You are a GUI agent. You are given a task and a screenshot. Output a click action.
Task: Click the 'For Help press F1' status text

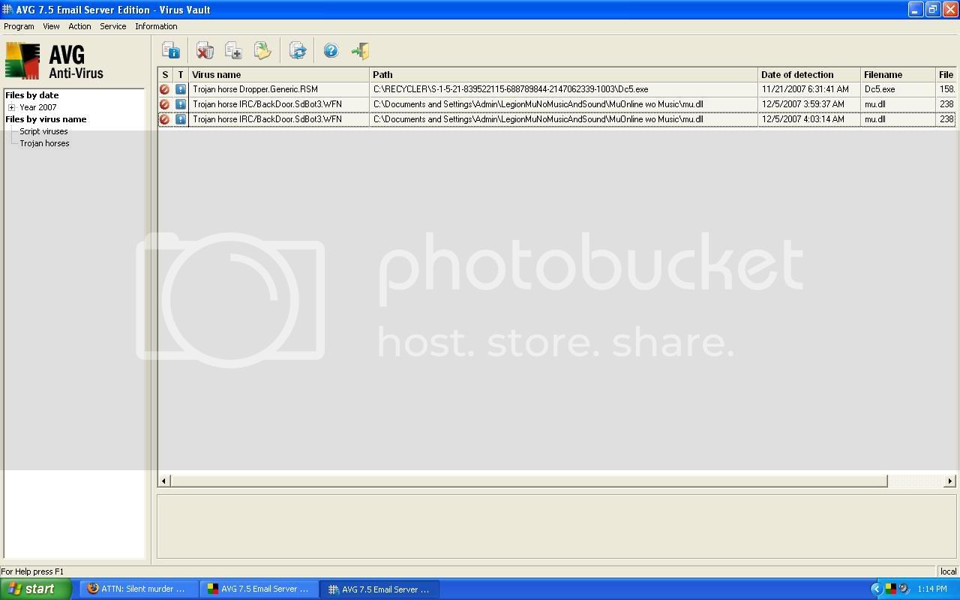click(x=32, y=571)
